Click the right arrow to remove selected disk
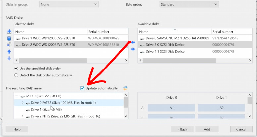This screenshot has width=257, height=137. [133, 49]
